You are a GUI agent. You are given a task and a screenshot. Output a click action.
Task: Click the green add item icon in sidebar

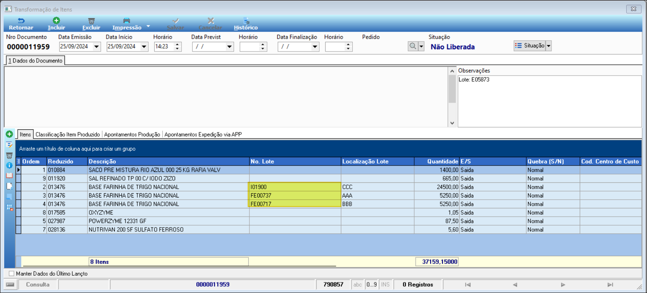[x=9, y=134]
